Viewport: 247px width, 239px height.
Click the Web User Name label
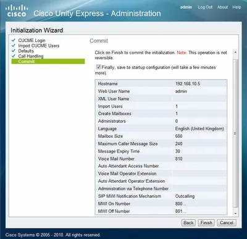pos(114,91)
